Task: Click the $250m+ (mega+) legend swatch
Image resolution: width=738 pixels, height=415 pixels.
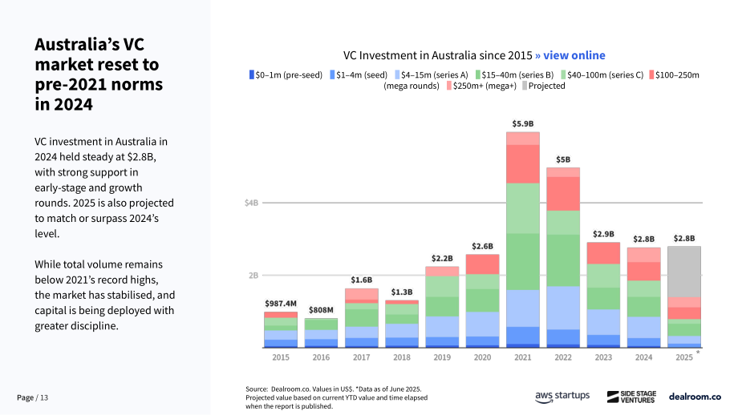Action: pyautogui.click(x=449, y=86)
